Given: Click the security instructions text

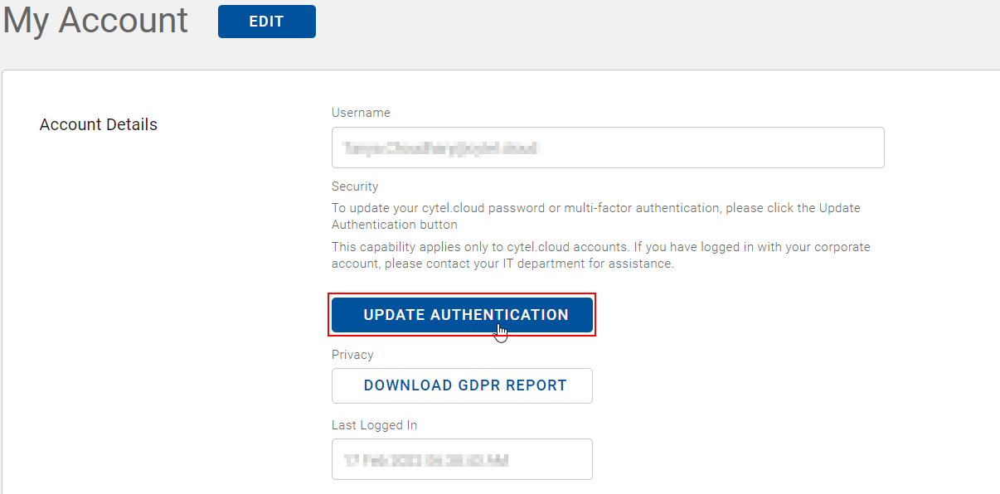Looking at the screenshot, I should [x=595, y=216].
